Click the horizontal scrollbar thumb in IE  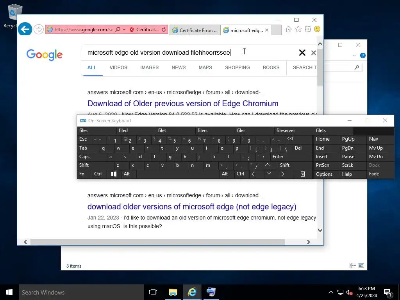pyautogui.click(x=157, y=242)
